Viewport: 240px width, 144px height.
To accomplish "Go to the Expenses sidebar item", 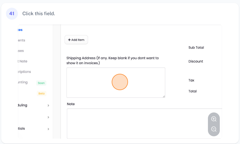I will (x=21, y=51).
